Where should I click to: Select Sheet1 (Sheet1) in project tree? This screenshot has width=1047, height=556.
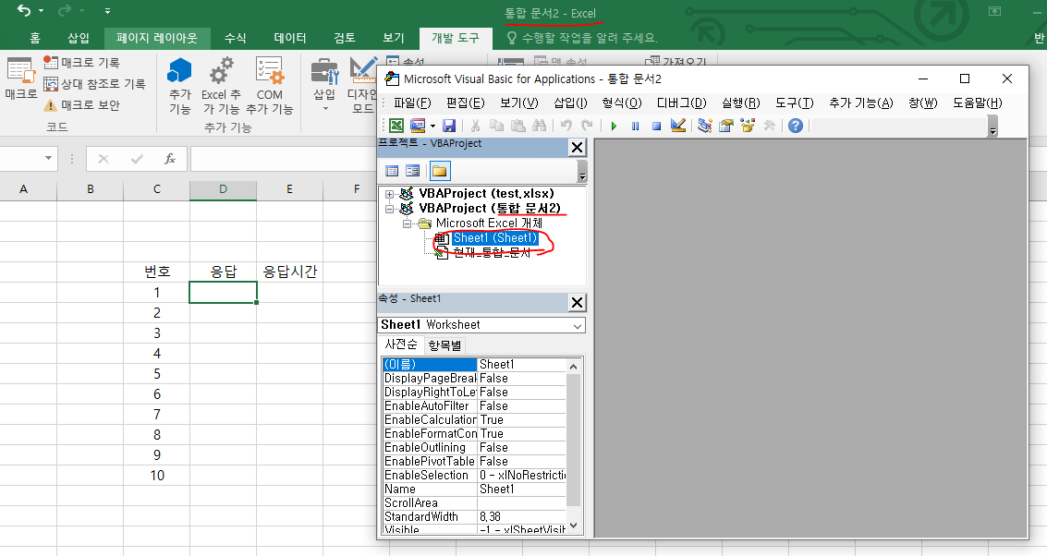(x=494, y=237)
